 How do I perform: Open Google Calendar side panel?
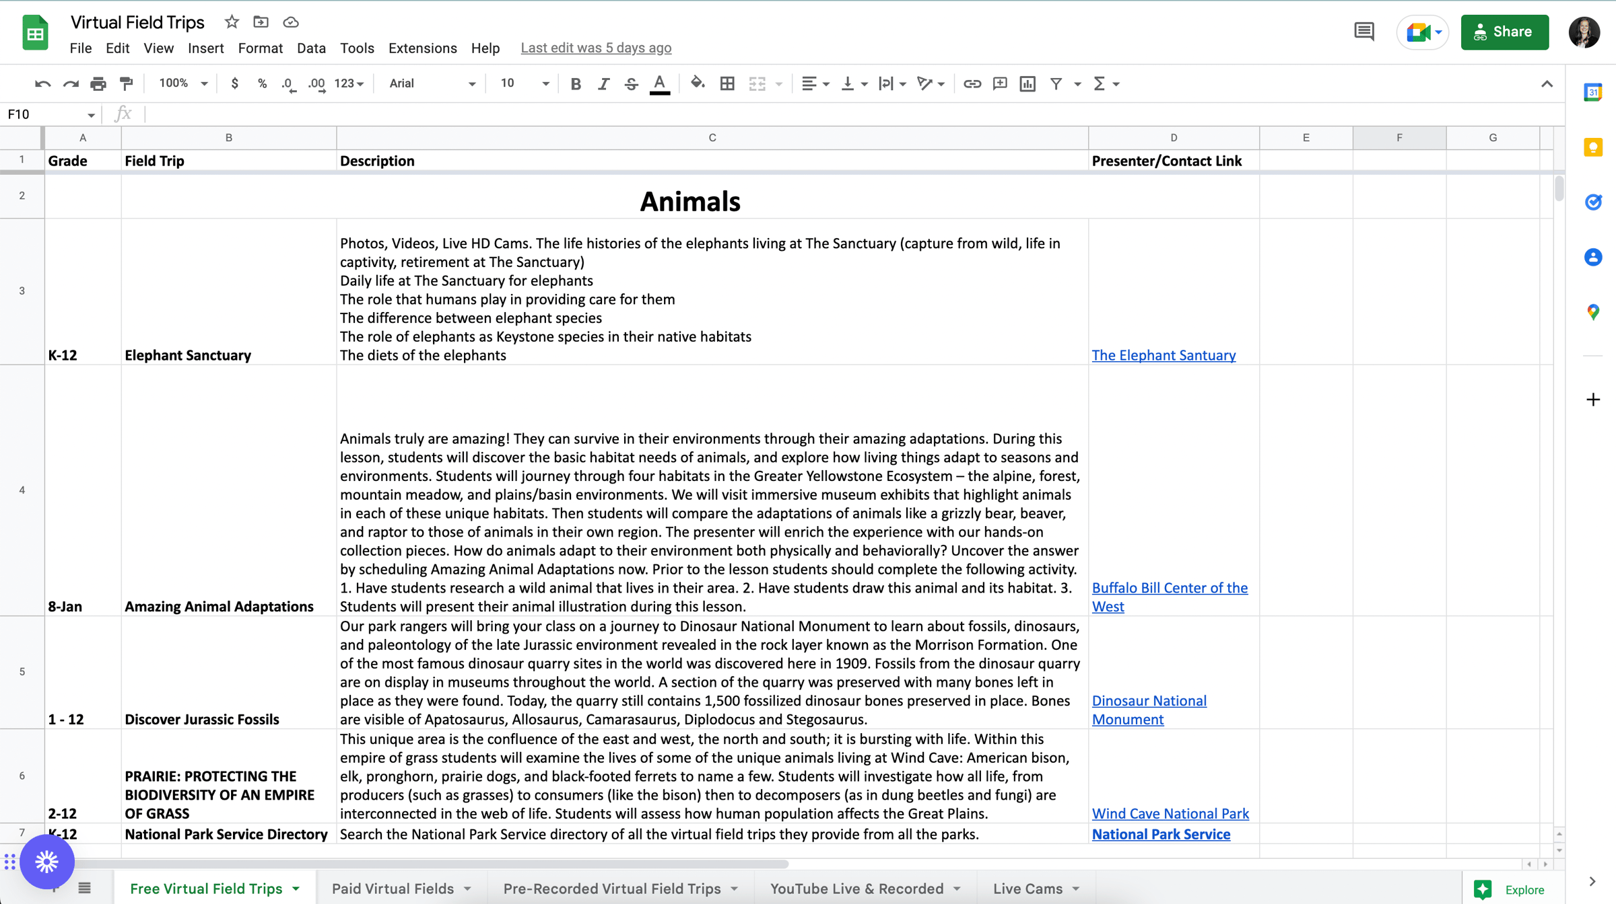[x=1592, y=92]
